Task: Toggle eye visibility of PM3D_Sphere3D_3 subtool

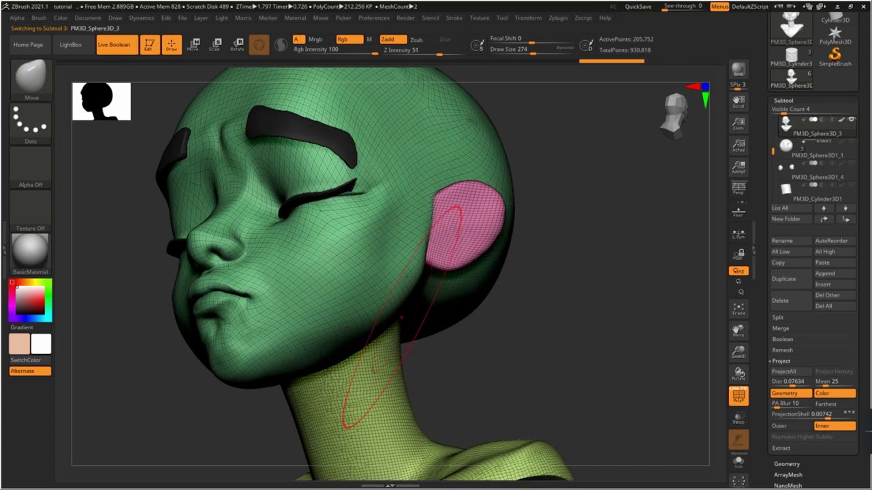Action: [852, 120]
